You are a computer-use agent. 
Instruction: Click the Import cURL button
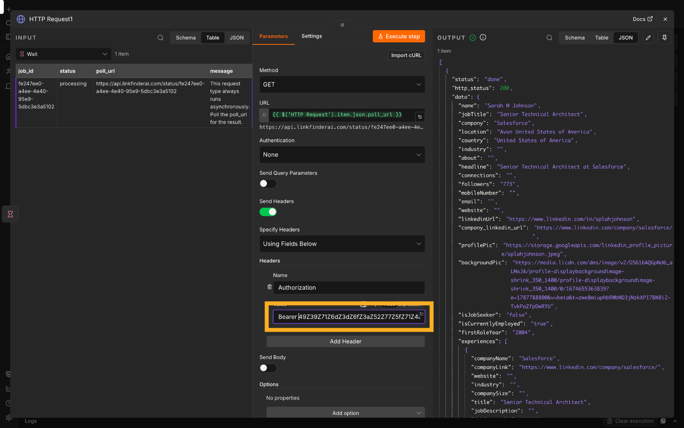pyautogui.click(x=406, y=55)
